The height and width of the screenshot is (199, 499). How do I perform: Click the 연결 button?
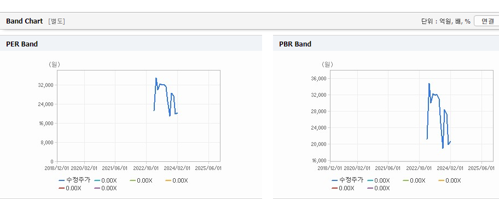pos(487,21)
